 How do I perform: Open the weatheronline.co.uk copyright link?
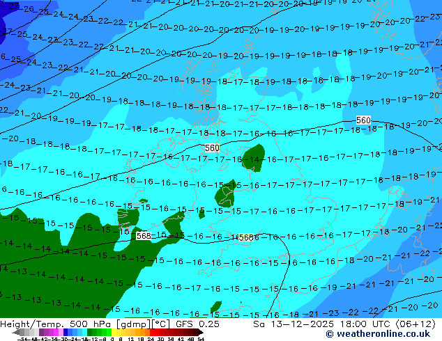click(x=378, y=334)
